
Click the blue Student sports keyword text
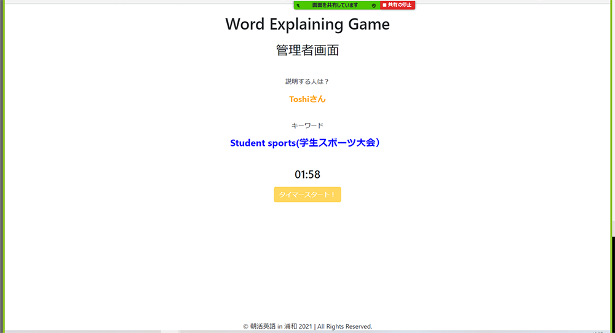point(263,143)
